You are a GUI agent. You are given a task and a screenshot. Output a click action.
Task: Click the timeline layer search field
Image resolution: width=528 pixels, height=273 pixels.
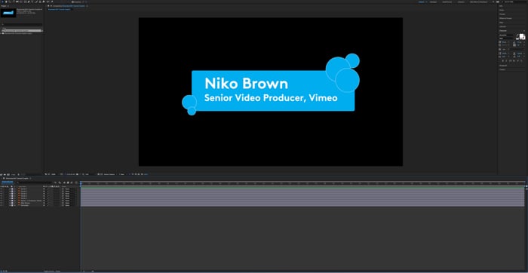[35, 182]
